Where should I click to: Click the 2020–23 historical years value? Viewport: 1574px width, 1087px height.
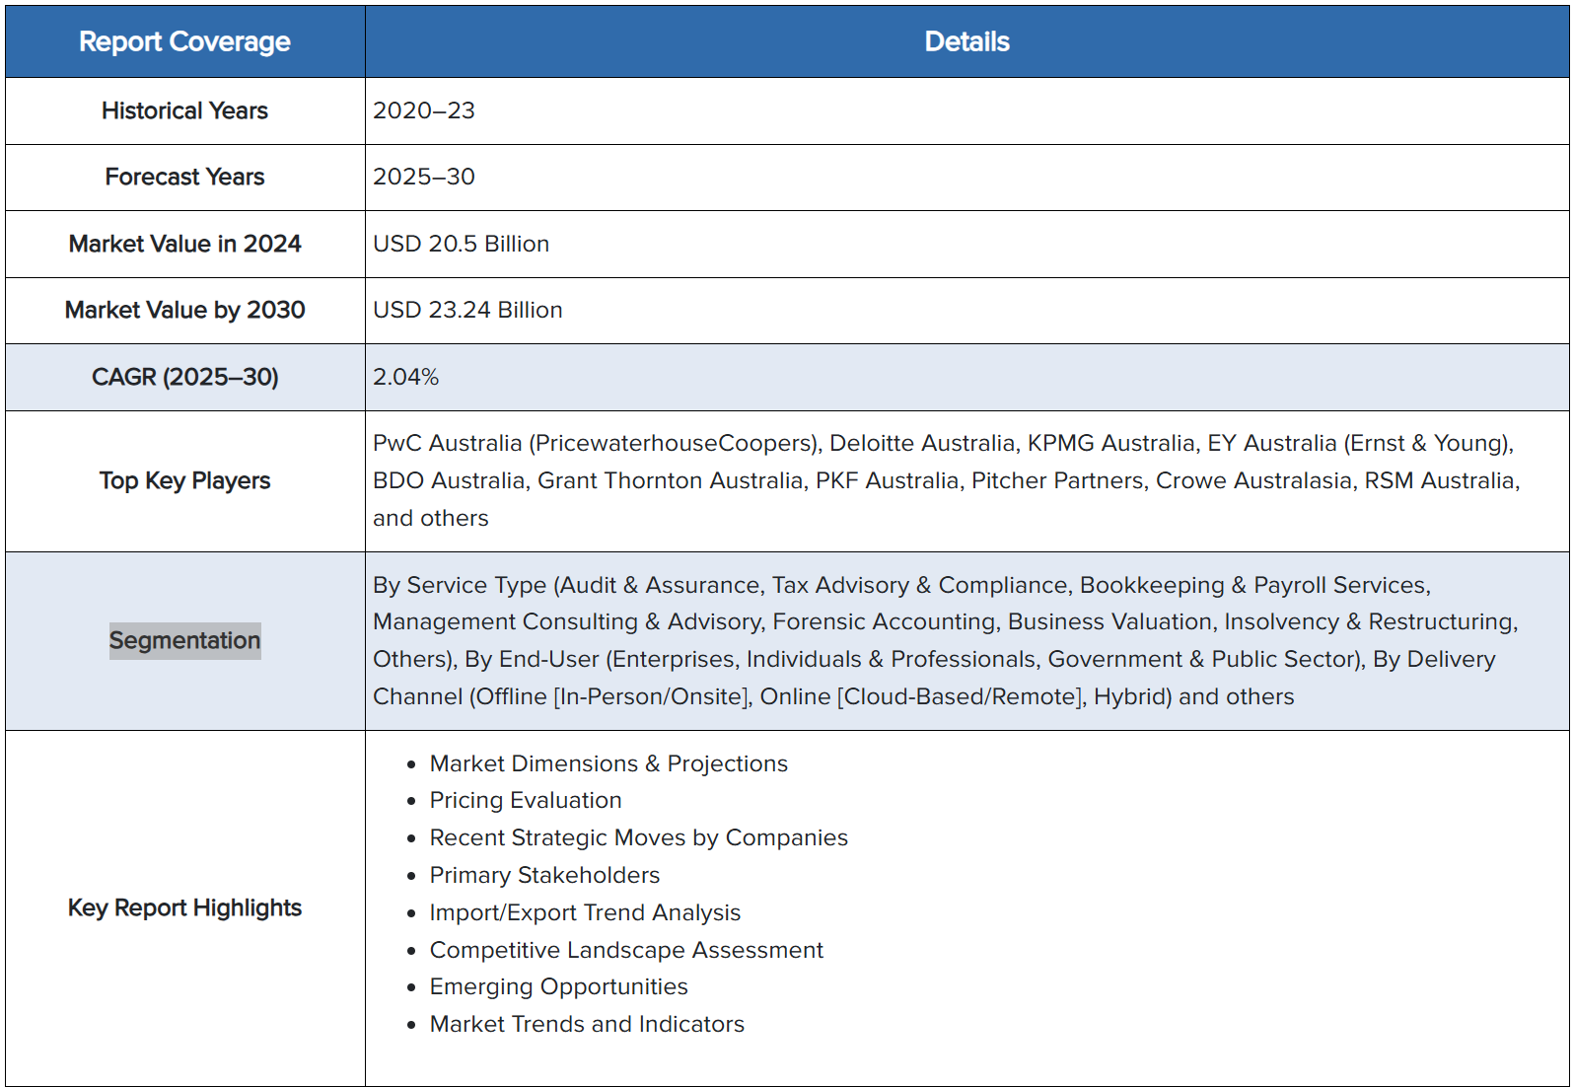(x=424, y=110)
